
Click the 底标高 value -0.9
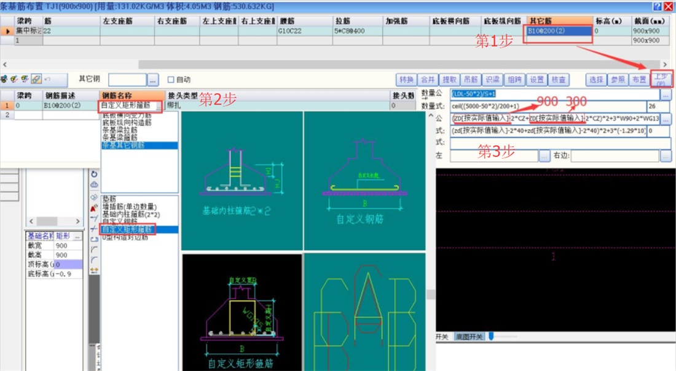click(x=68, y=274)
